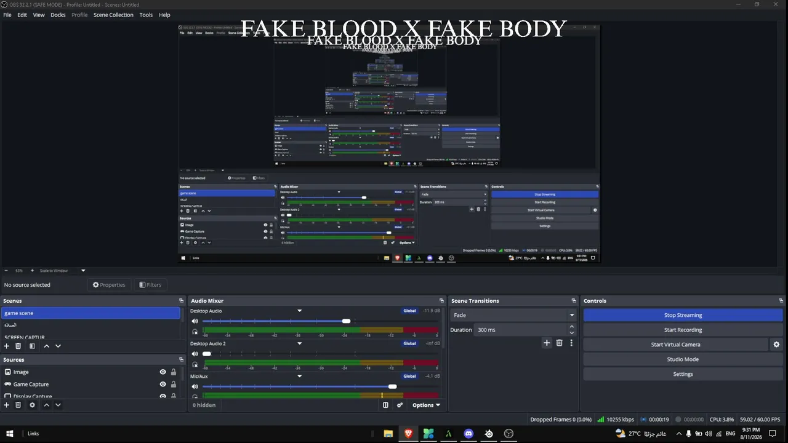788x443 pixels.
Task: Mute the Mic/Aux speaker icon
Action: (x=195, y=386)
